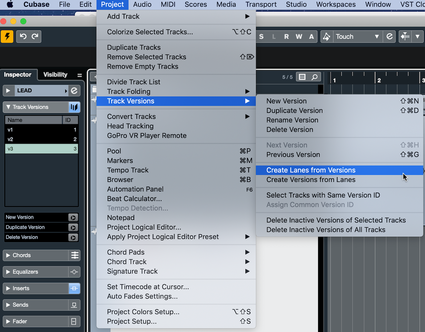Click the redo arrow in toolbar
Image resolution: width=425 pixels, height=332 pixels.
pyautogui.click(x=35, y=36)
